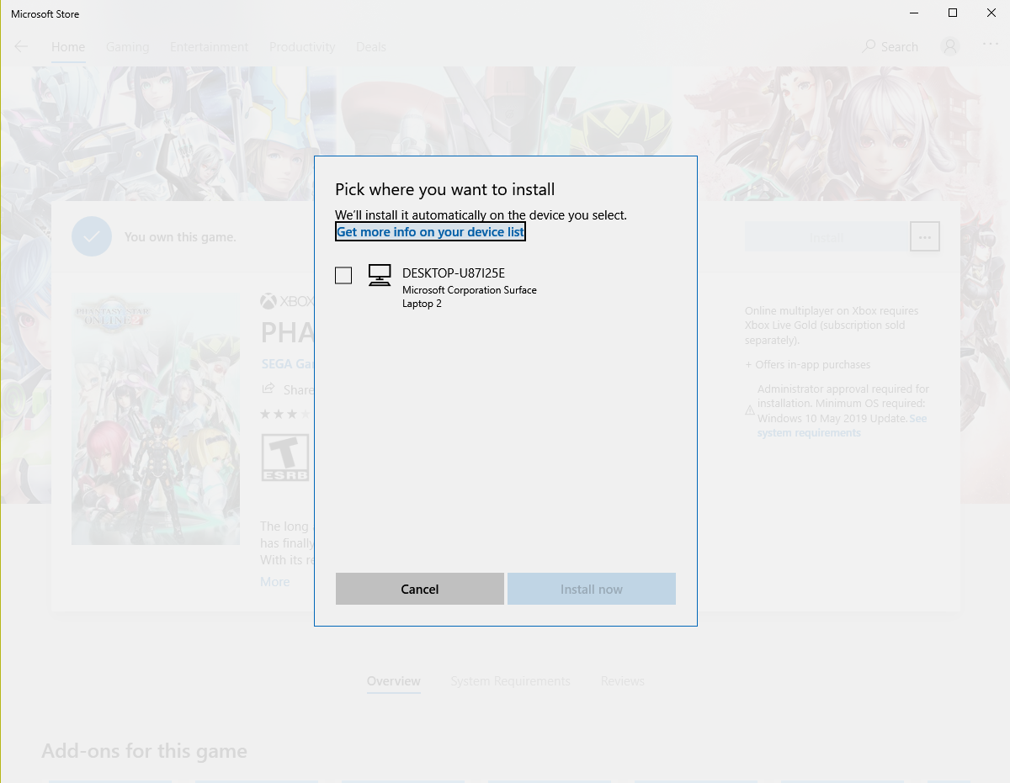The image size is (1010, 783).
Task: Select the System Requirements tab
Action: point(510,681)
